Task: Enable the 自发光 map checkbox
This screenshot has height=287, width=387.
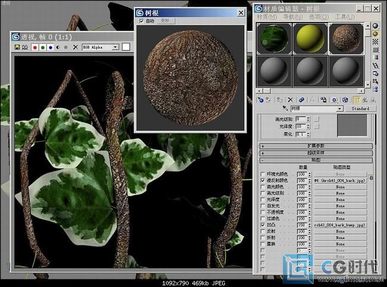Action: pos(263,206)
